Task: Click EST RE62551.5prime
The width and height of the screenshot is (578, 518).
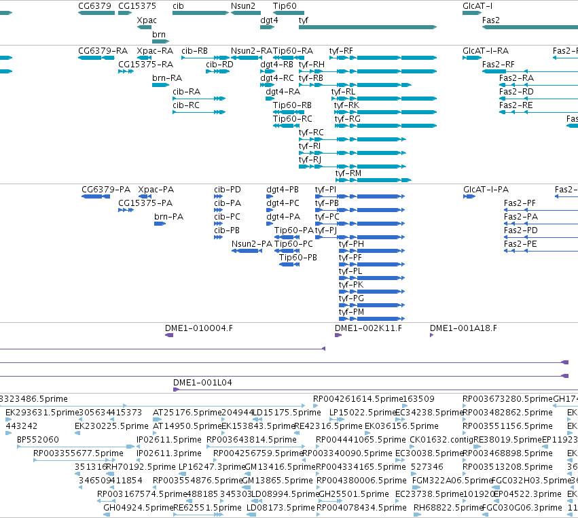Action: (x=198, y=515)
